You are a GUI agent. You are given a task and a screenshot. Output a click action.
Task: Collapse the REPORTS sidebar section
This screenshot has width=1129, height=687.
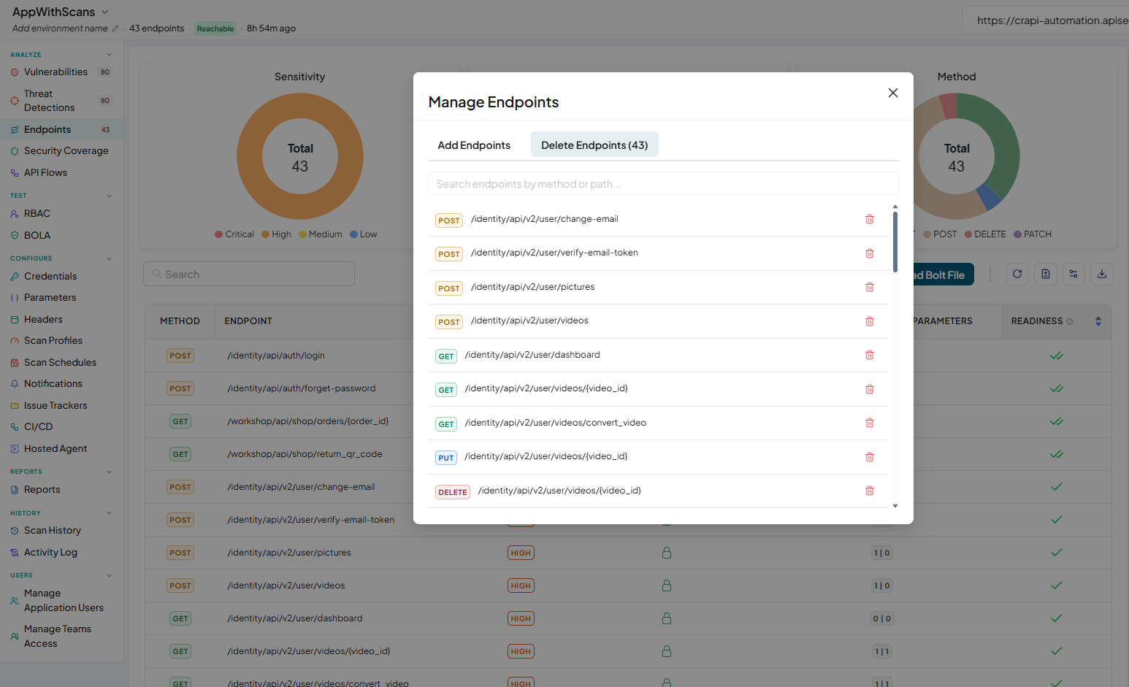(x=110, y=472)
